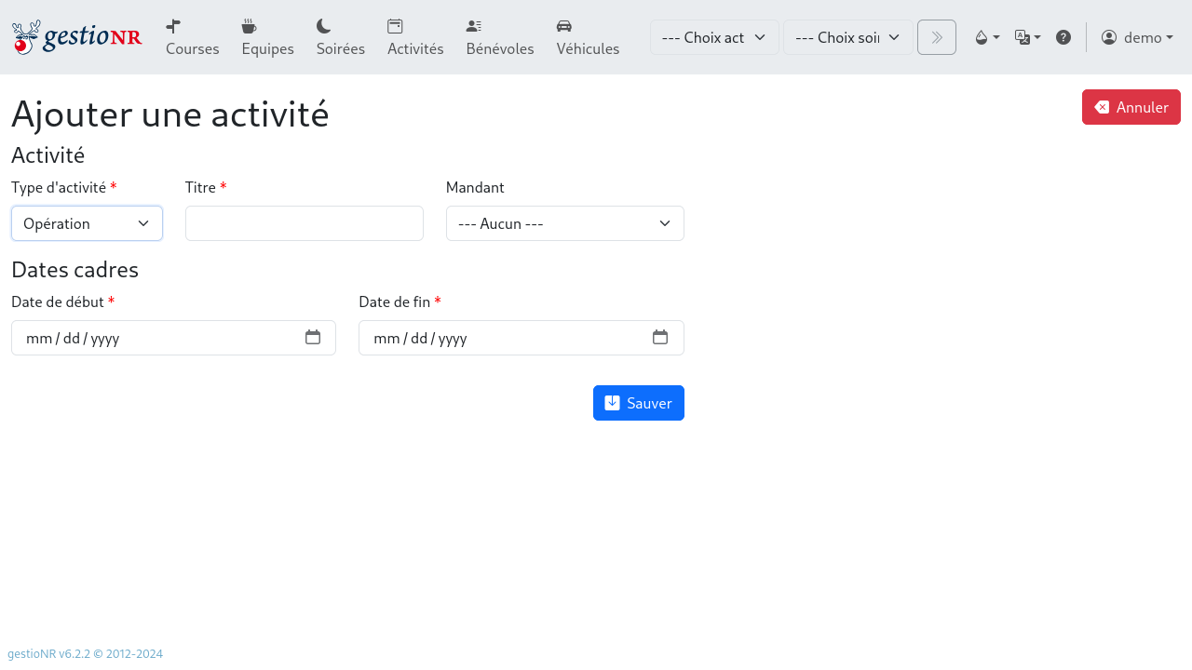Open the Type d'activité Opération selector
1192x670 pixels.
coord(87,223)
